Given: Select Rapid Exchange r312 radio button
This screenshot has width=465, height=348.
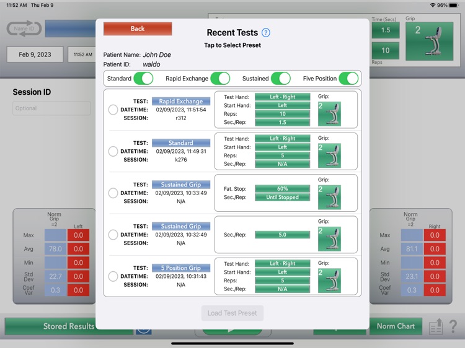Looking at the screenshot, I should (x=113, y=110).
